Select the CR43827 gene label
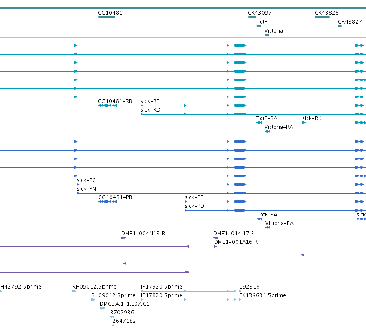366x328 pixels. point(350,22)
